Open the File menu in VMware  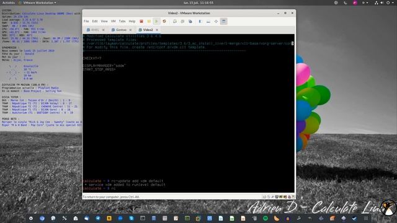86,21
